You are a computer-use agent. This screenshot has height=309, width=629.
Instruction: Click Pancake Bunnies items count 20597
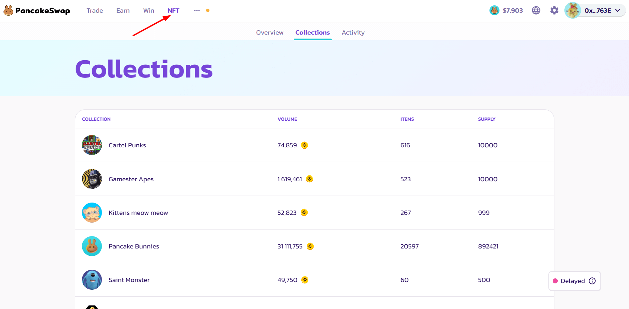[410, 246]
